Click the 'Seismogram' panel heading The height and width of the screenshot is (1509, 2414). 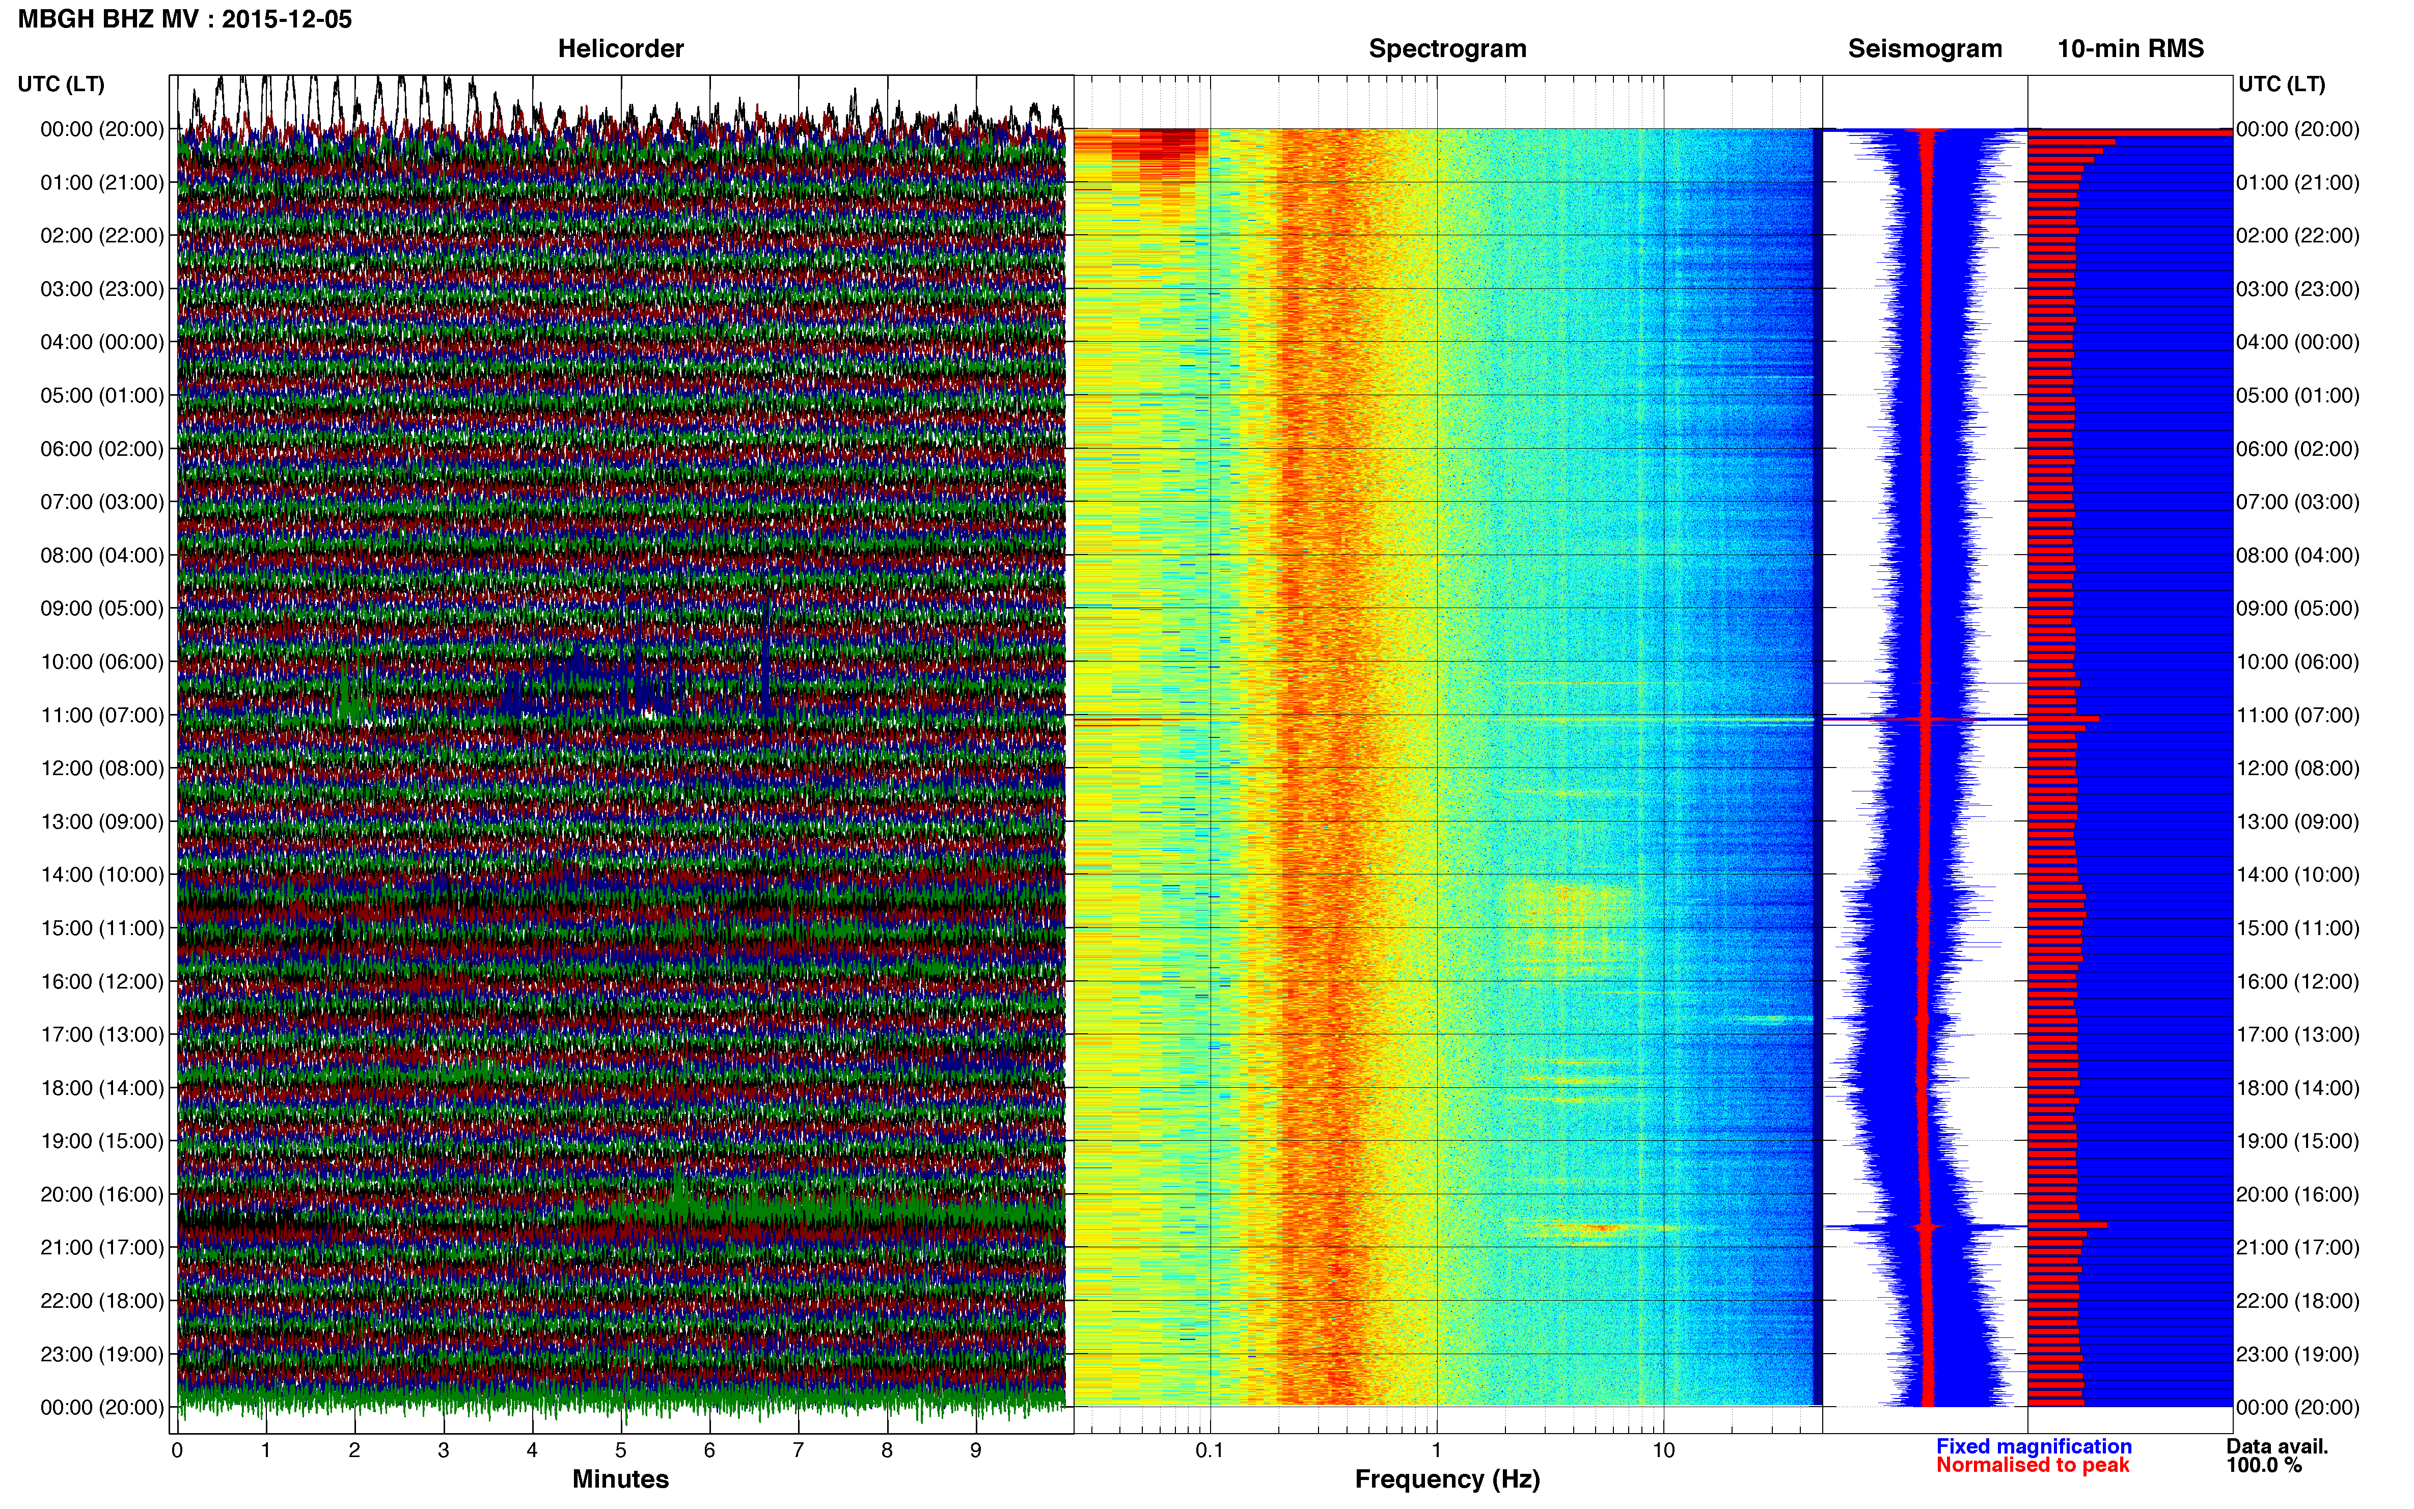click(x=1925, y=49)
